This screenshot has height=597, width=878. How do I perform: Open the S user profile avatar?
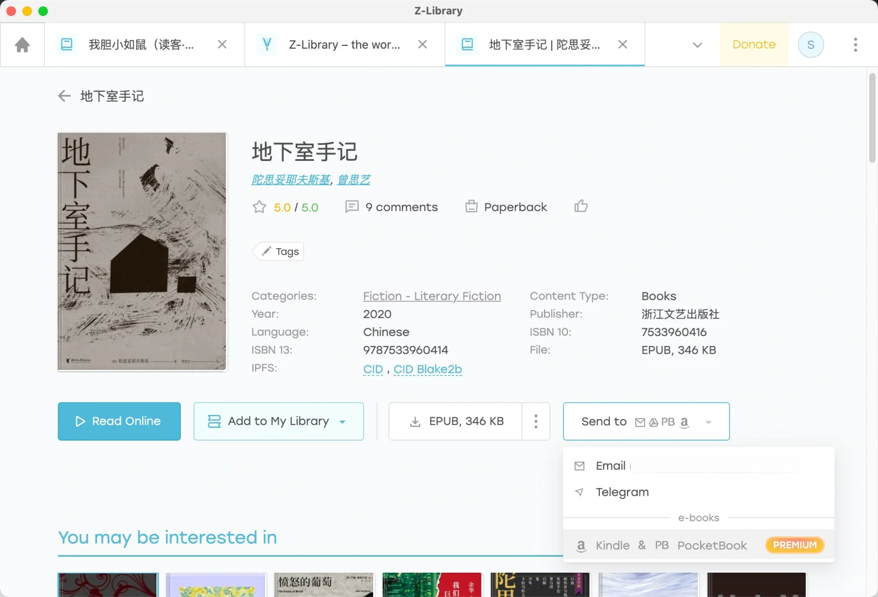(x=811, y=45)
